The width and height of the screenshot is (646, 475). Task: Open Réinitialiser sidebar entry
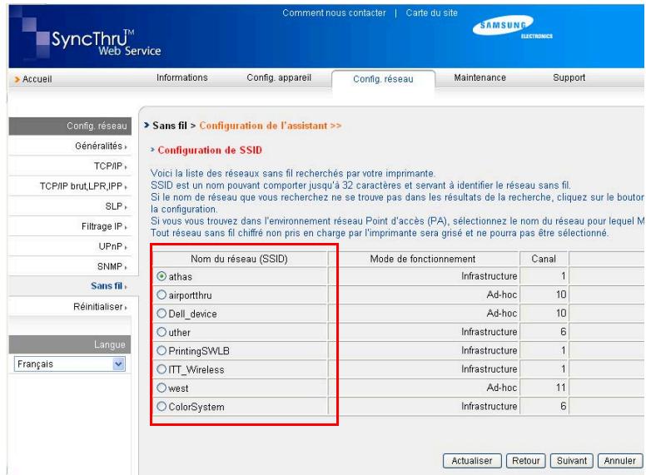point(100,307)
